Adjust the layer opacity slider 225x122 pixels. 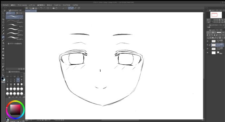click(219, 32)
